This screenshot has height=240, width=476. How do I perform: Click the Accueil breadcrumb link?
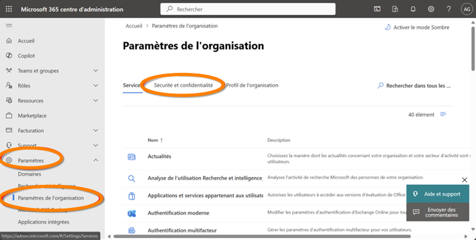pyautogui.click(x=133, y=26)
